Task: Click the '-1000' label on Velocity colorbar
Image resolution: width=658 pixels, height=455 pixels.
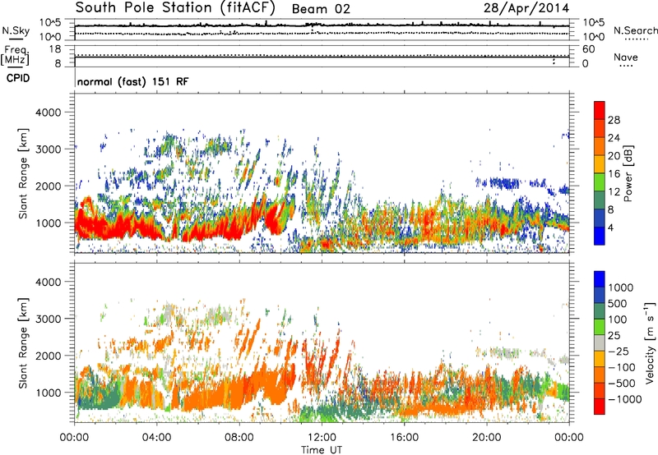Action: (625, 399)
